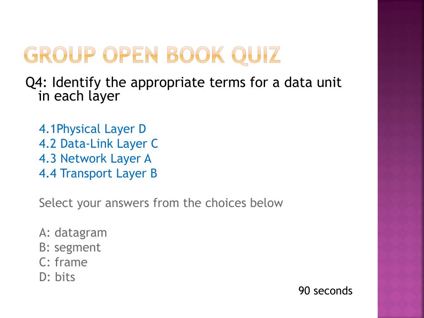Click the 4.1 Physical Layer D line
Screen dimensions: 424x318
click(x=92, y=129)
